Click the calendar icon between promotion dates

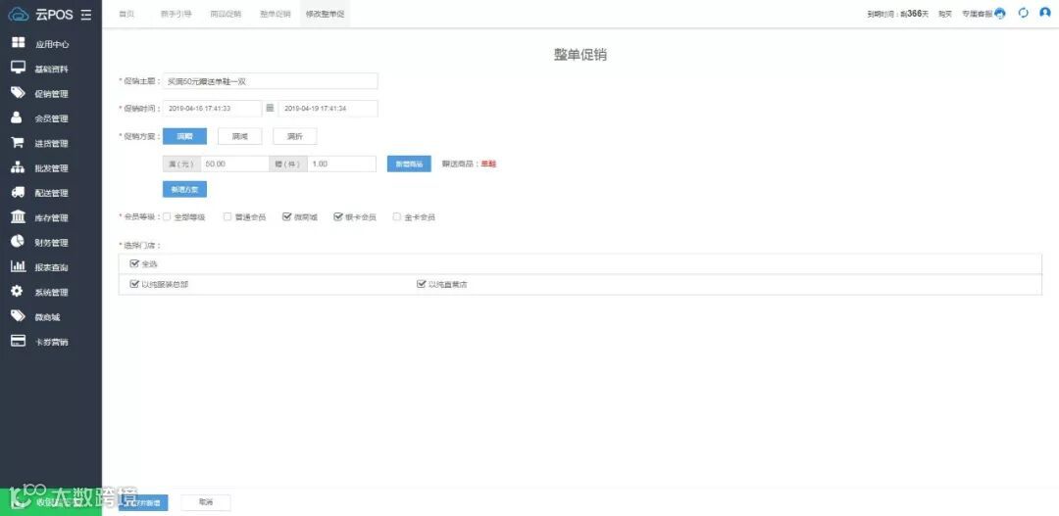pyautogui.click(x=270, y=108)
